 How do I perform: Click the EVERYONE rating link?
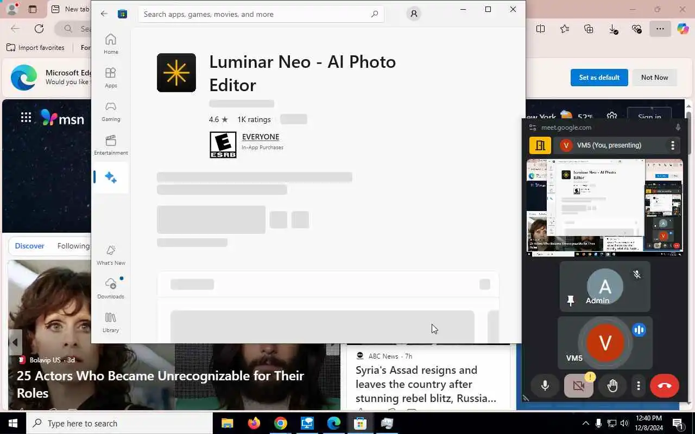point(261,137)
